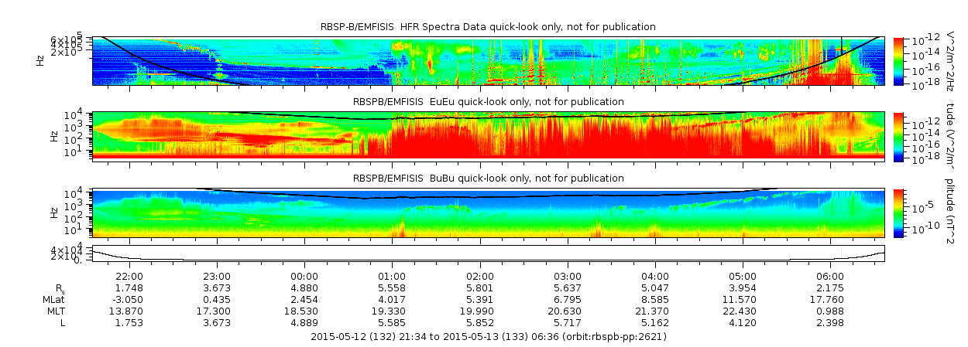This screenshot has width=968, height=347.
Task: Select the 06:00 time axis label
Action: pos(830,276)
